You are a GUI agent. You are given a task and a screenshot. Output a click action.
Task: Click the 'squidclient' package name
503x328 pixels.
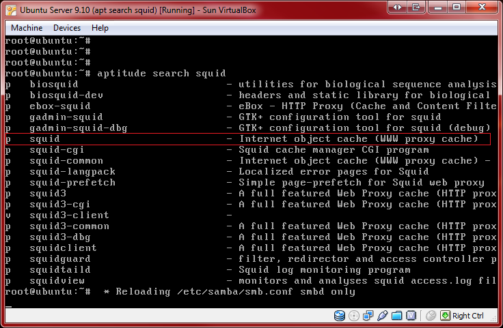pyautogui.click(x=63, y=248)
